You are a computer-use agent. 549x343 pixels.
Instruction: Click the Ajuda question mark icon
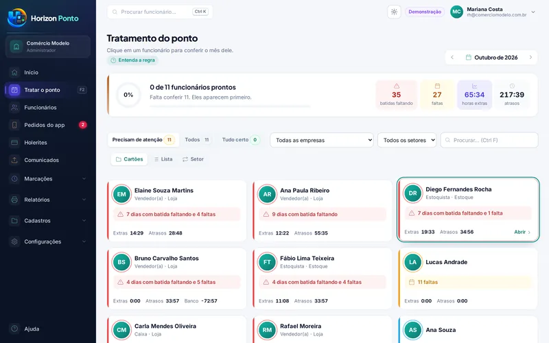coord(14,329)
